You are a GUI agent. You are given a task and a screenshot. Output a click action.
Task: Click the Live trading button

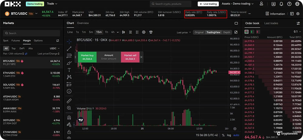pos(208,4)
